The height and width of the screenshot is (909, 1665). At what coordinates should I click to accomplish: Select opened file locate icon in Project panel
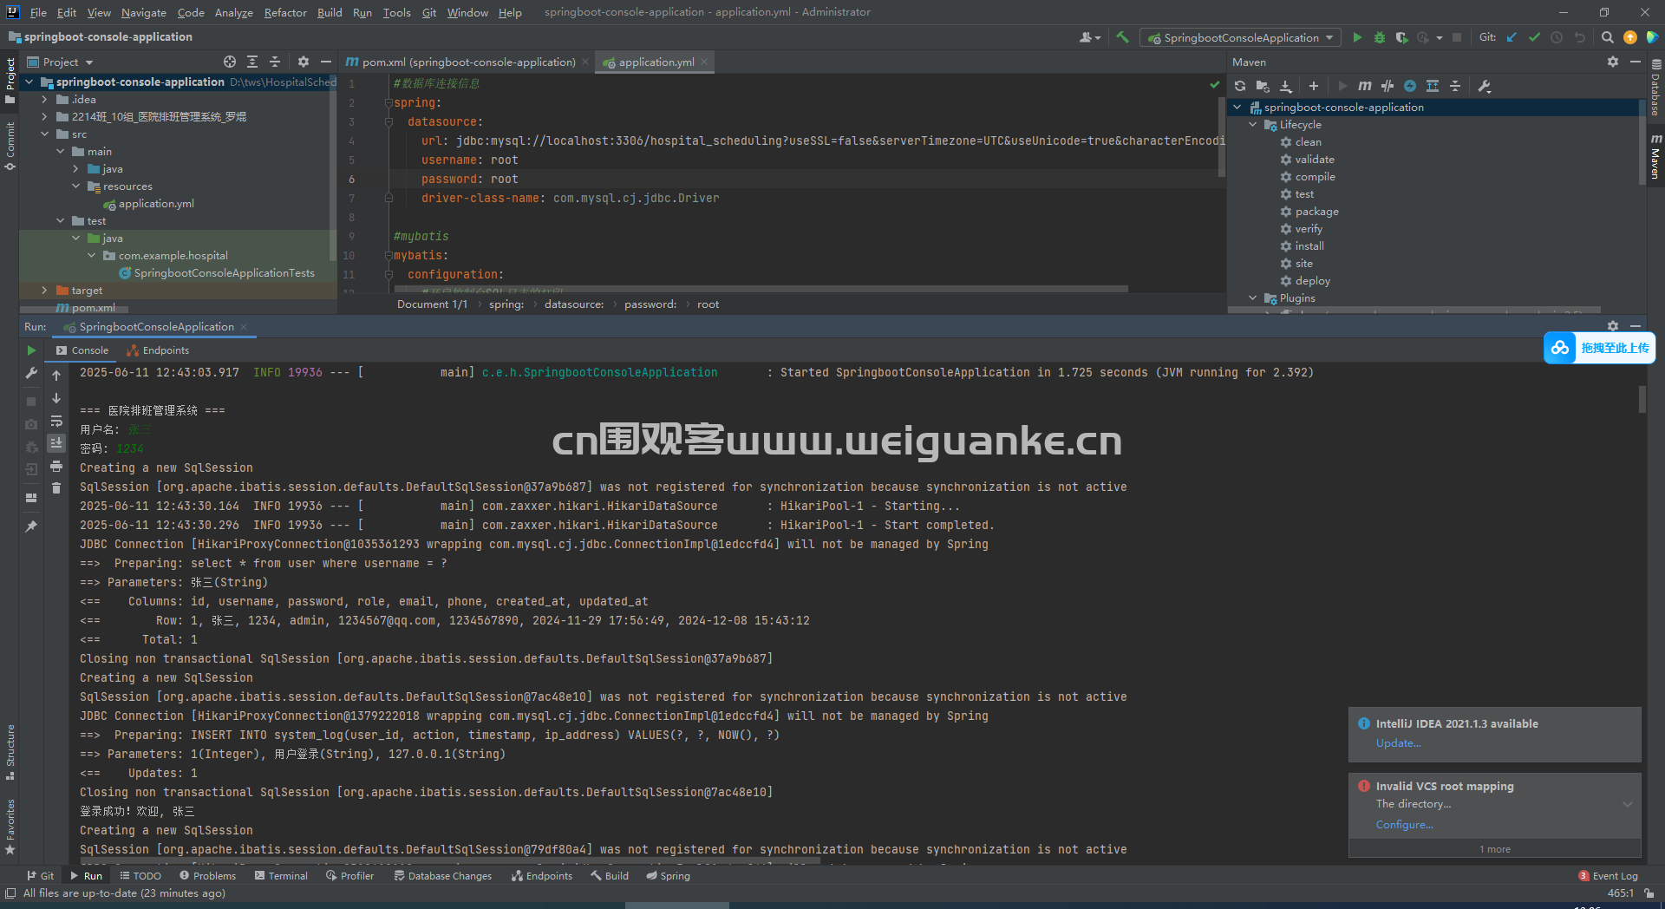(230, 62)
